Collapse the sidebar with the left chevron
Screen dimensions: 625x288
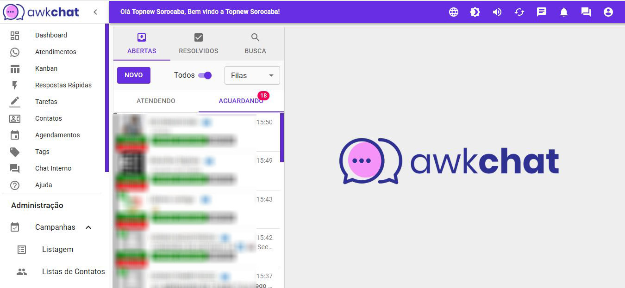[x=95, y=12]
